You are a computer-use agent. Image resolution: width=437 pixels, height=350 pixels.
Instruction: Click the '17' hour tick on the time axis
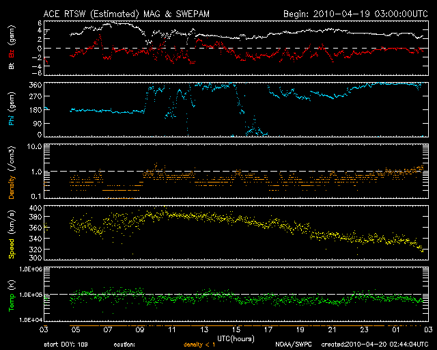[x=268, y=329]
